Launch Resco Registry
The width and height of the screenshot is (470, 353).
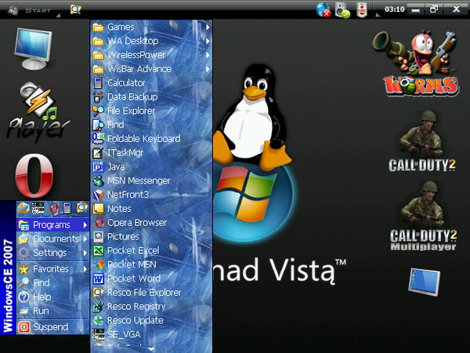[x=151, y=307]
